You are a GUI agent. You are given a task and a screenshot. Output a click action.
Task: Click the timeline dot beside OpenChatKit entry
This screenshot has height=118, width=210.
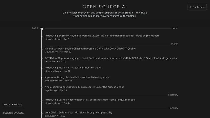click(42, 88)
